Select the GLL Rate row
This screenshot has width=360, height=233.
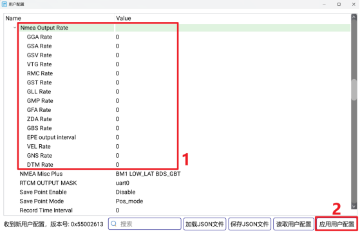[177, 92]
